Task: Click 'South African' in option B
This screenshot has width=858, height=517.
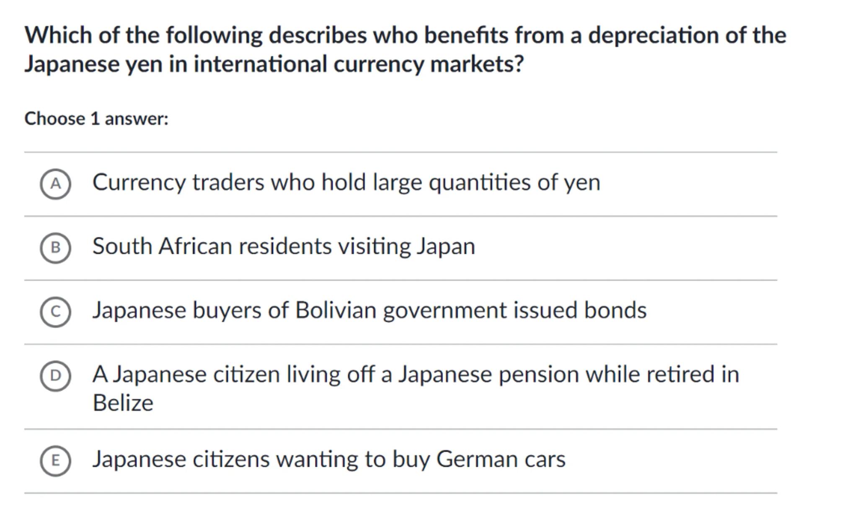Action: (x=162, y=246)
